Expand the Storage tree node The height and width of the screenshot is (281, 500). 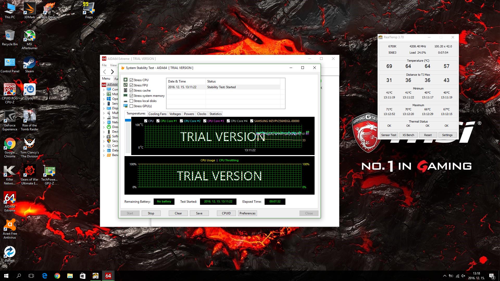coord(104,118)
